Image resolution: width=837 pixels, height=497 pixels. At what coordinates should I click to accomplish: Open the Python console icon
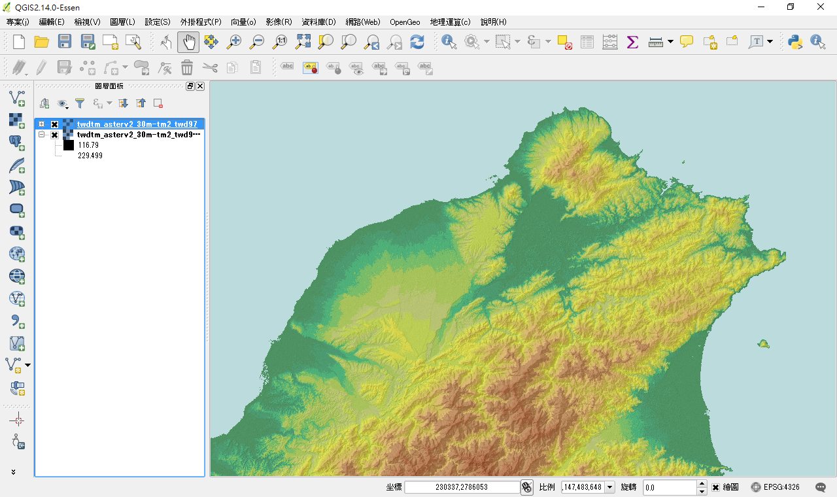tap(795, 43)
